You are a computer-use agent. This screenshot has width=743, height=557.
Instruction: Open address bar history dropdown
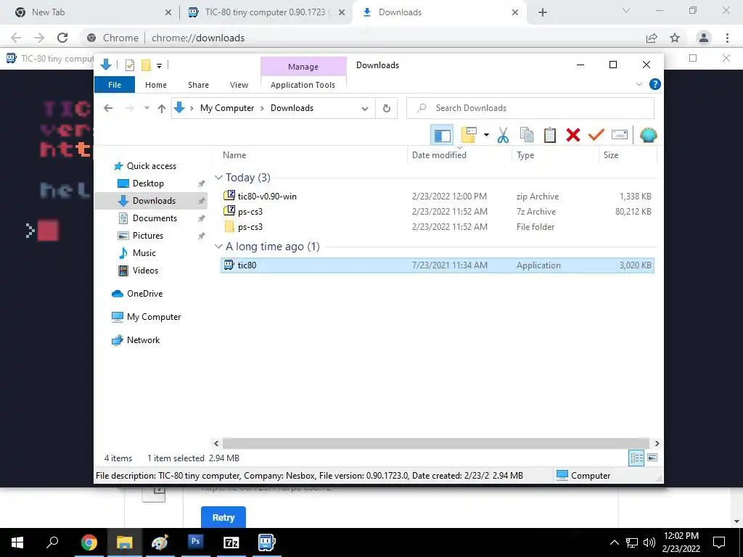[365, 108]
